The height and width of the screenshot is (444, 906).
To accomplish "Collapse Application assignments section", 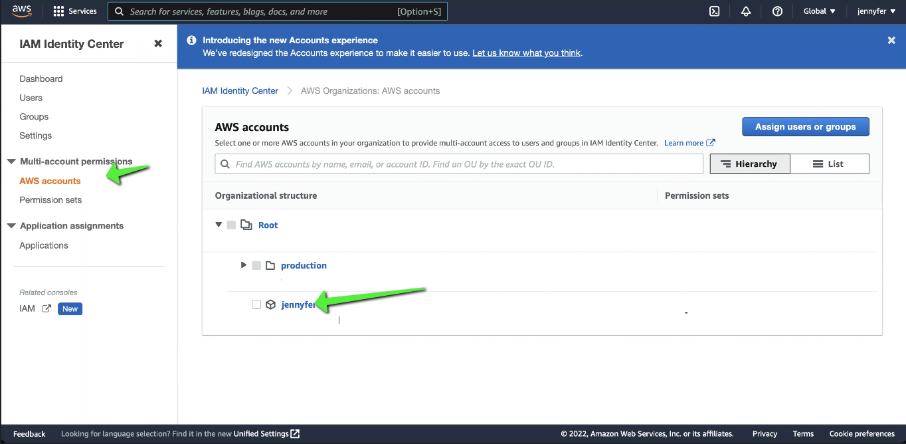I will pyautogui.click(x=11, y=226).
